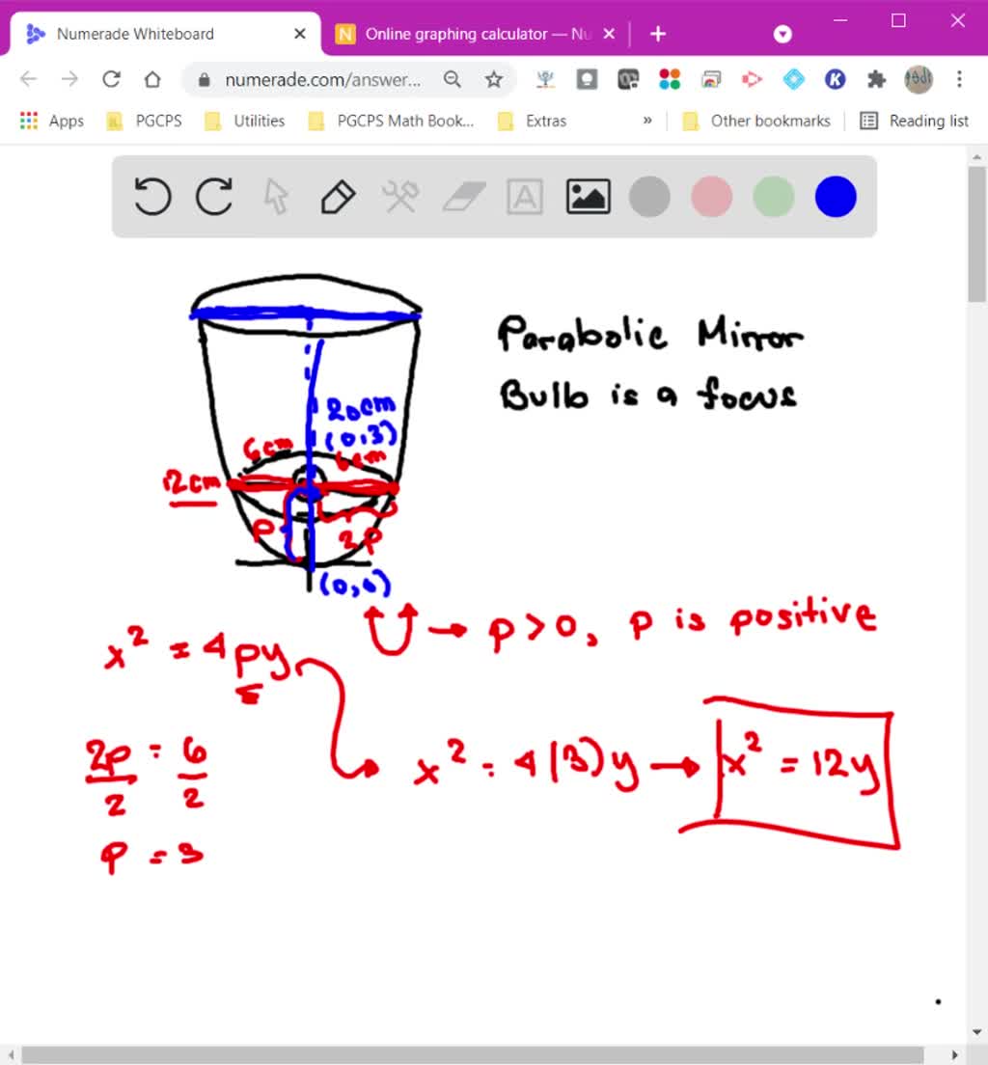The image size is (988, 1065).
Task: Reload the current page
Action: (111, 79)
